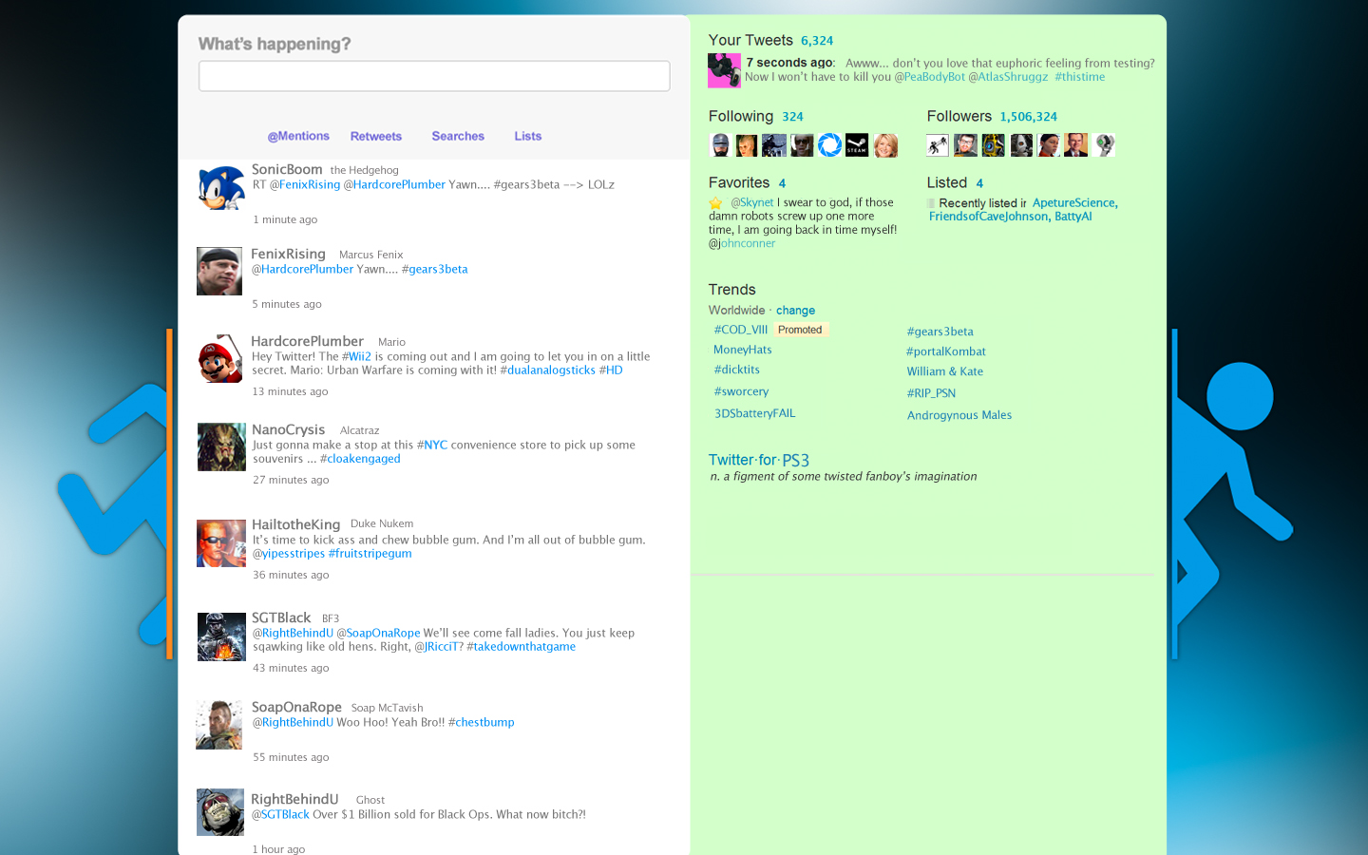1368x855 pixels.
Task: Open the blue Aperture logo avatar under Following
Action: [x=829, y=145]
